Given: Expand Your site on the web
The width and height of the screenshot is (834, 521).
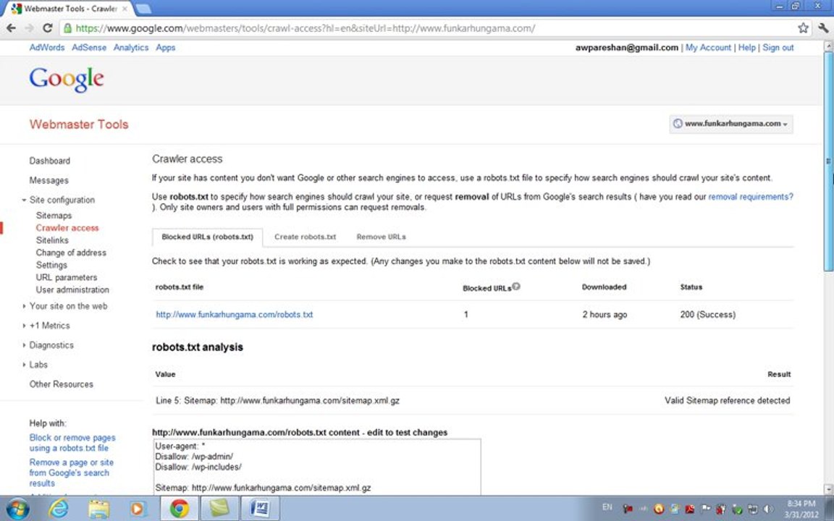Looking at the screenshot, I should tap(24, 306).
